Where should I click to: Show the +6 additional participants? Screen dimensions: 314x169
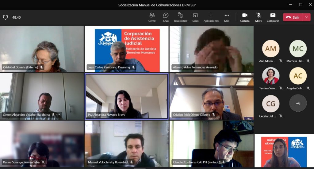pos(298,103)
